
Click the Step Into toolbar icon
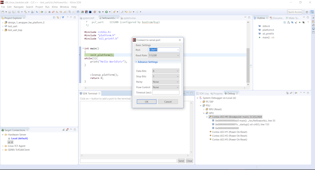click(x=57, y=12)
